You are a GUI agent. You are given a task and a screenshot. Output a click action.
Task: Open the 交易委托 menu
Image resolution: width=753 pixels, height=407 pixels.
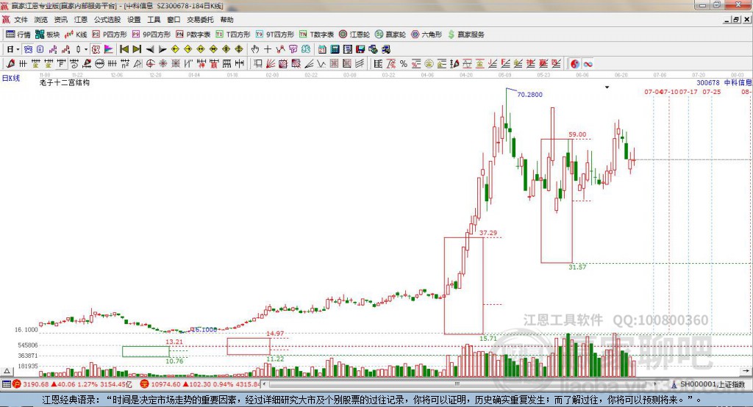pos(200,20)
